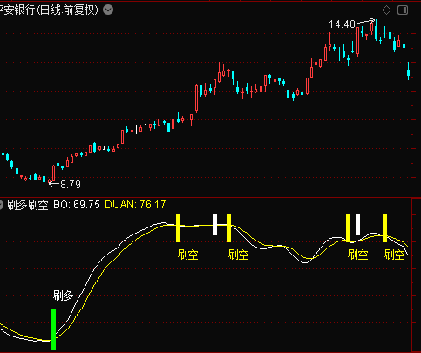
Task: Click the round icon left of 刷多刷空
Action: click(x=1, y=205)
